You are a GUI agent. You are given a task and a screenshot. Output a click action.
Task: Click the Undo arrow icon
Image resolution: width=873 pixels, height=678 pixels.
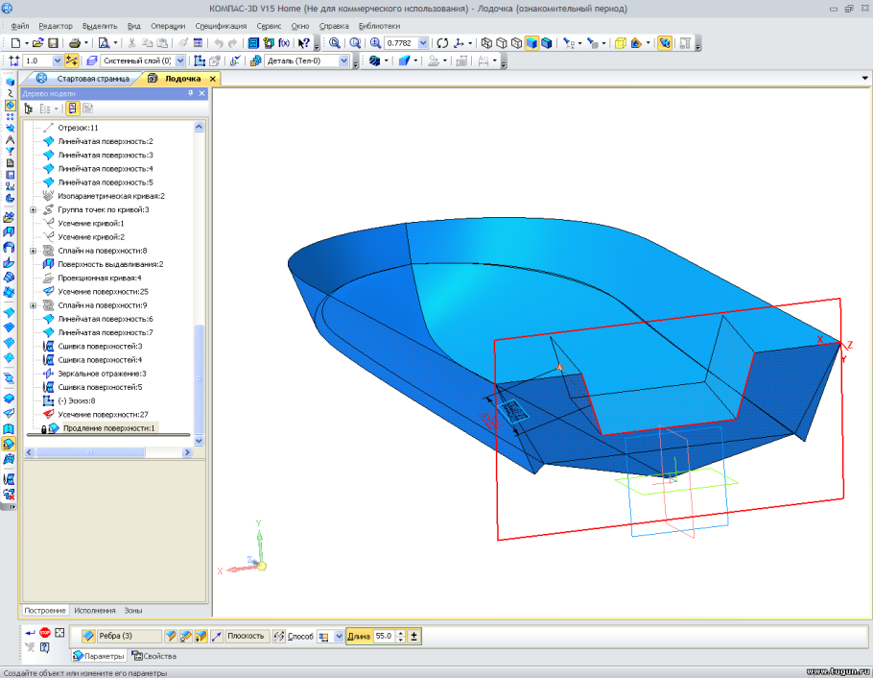click(219, 43)
